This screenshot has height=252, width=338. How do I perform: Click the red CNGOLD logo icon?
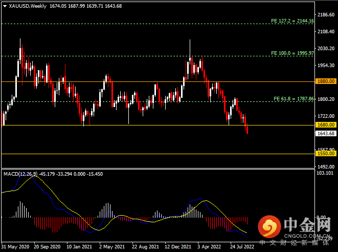tap(269, 226)
